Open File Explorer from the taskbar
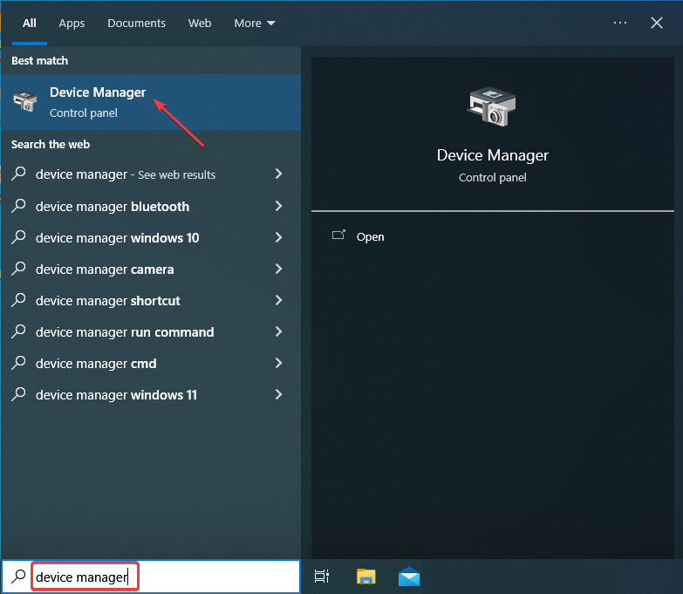 click(x=365, y=577)
